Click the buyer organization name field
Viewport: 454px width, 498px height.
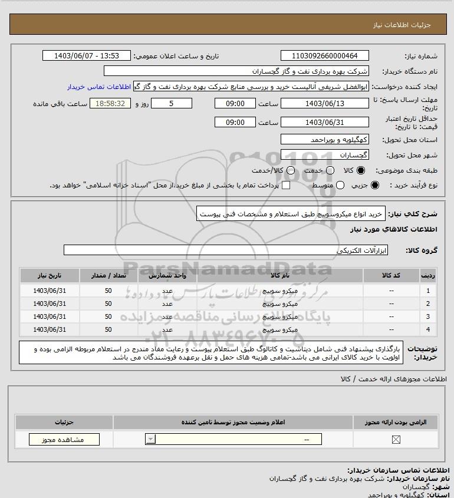tap(236, 71)
